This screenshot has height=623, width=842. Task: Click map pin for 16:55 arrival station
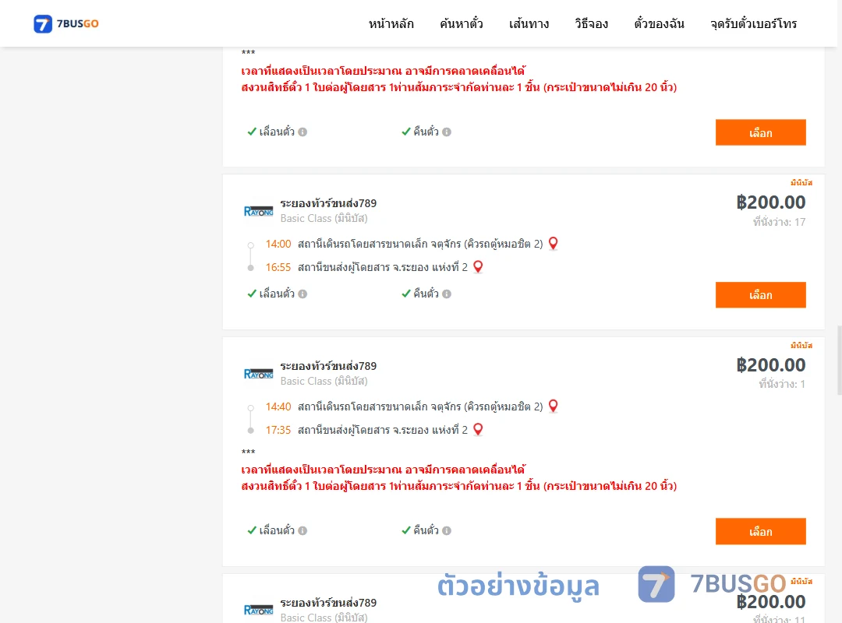coord(478,266)
